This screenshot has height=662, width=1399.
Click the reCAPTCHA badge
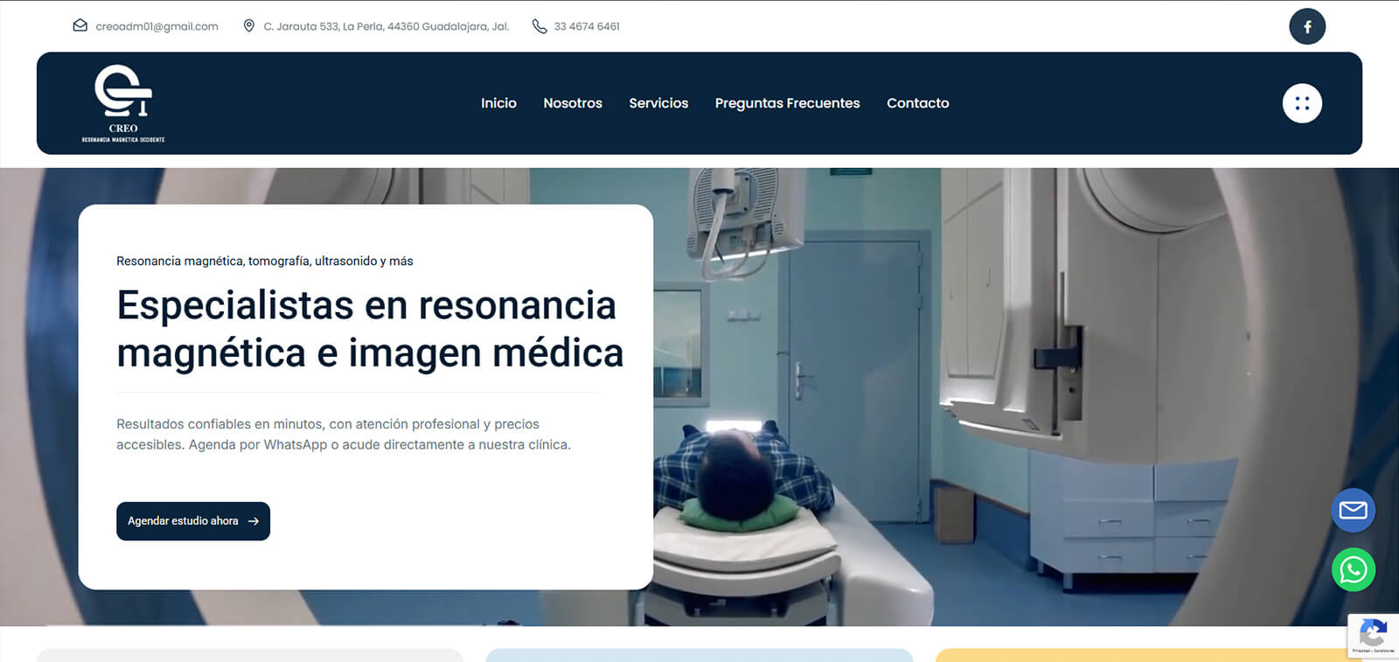(x=1374, y=636)
